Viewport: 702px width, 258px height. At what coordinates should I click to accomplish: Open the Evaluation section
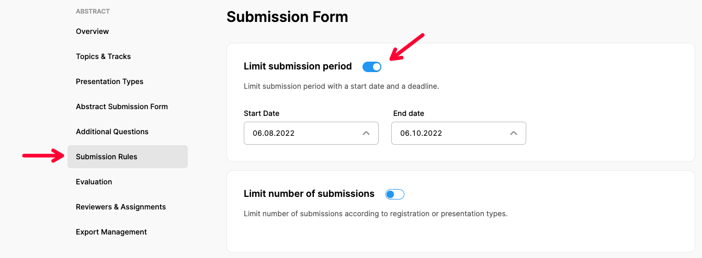tap(94, 182)
